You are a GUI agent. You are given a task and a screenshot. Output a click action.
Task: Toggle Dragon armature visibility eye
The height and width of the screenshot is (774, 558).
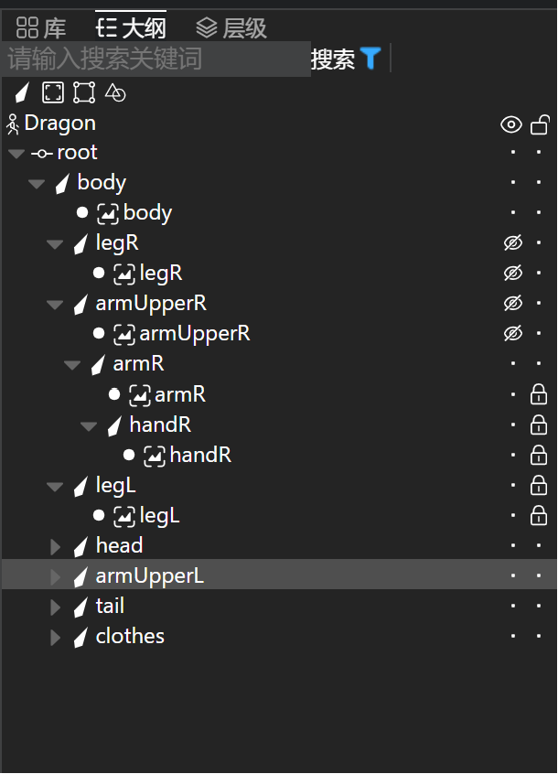click(511, 124)
